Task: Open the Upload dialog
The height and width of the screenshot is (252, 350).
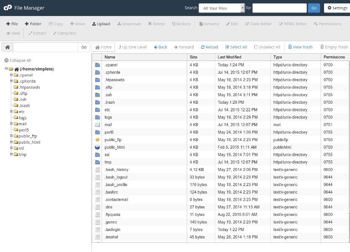Action: click(101, 24)
